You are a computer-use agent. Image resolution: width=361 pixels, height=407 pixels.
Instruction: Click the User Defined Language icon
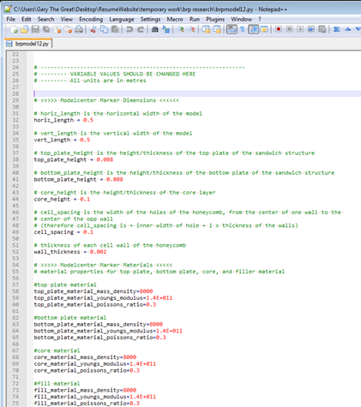tap(264, 29)
